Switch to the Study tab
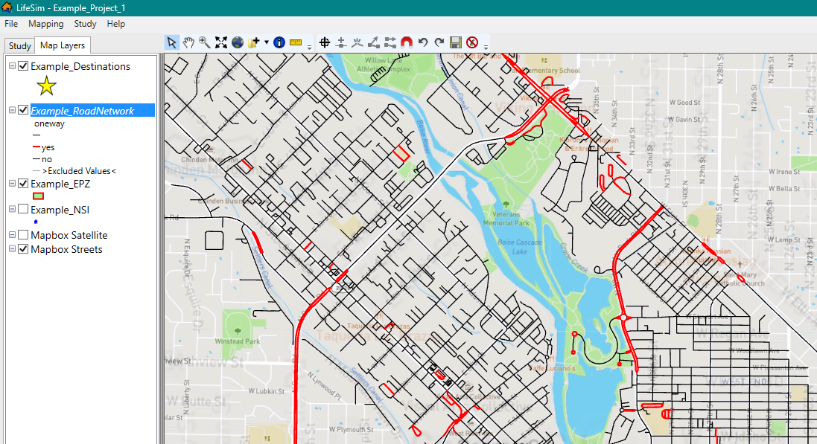Image resolution: width=817 pixels, height=444 pixels. point(19,45)
